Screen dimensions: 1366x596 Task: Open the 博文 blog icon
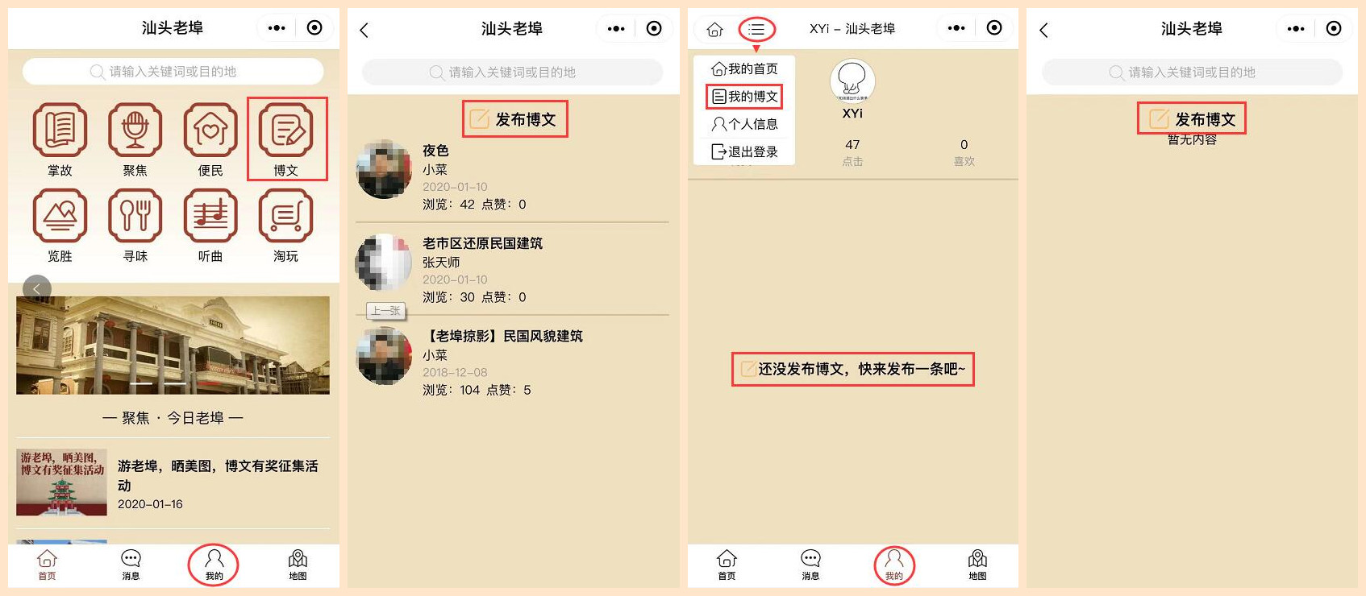(286, 130)
